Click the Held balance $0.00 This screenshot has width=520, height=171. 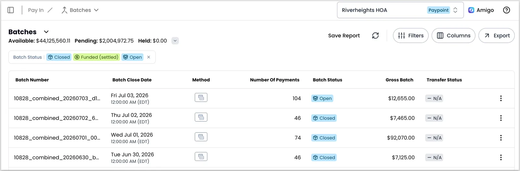pyautogui.click(x=152, y=41)
